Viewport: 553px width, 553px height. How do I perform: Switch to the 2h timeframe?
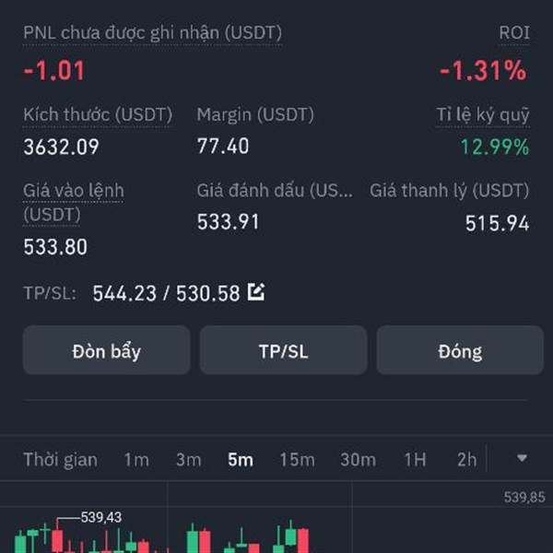pos(466,460)
